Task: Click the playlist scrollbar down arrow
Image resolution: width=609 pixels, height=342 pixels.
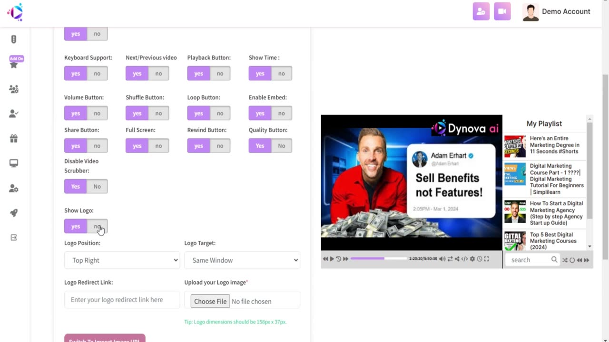Action: tap(589, 246)
